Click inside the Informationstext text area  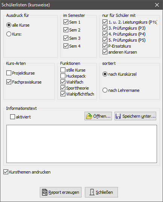(x=82, y=144)
